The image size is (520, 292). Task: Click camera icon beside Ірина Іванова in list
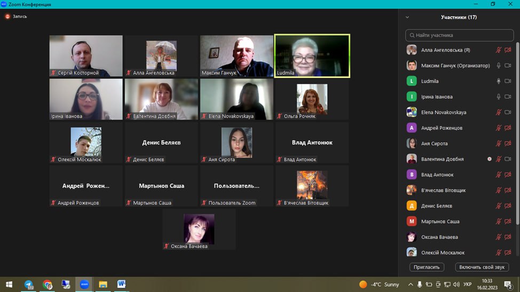508,96
